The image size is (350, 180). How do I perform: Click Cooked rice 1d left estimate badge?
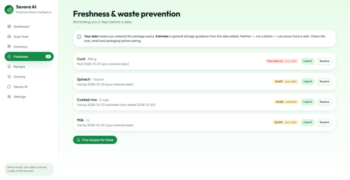pyautogui.click(x=286, y=102)
